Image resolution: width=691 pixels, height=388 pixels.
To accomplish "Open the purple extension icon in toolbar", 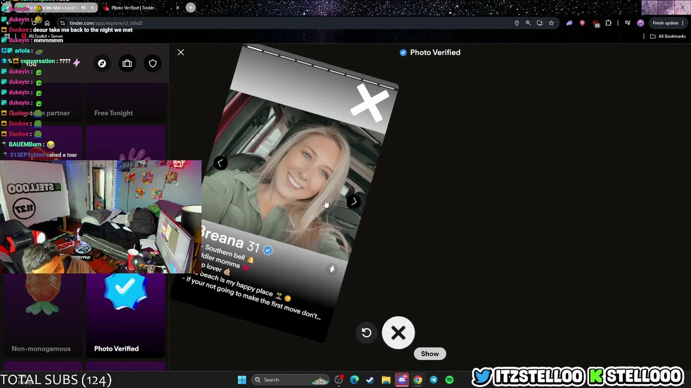I will pos(569,23).
